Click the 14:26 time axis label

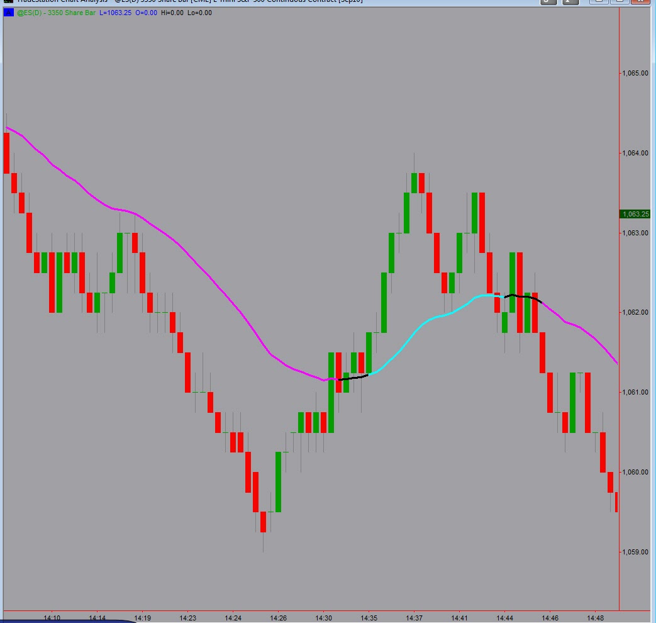coord(278,618)
